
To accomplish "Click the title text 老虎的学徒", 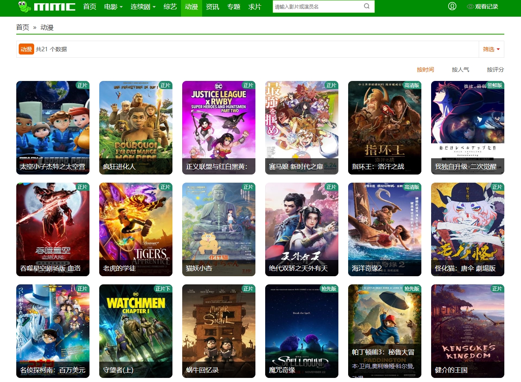I will (120, 268).
